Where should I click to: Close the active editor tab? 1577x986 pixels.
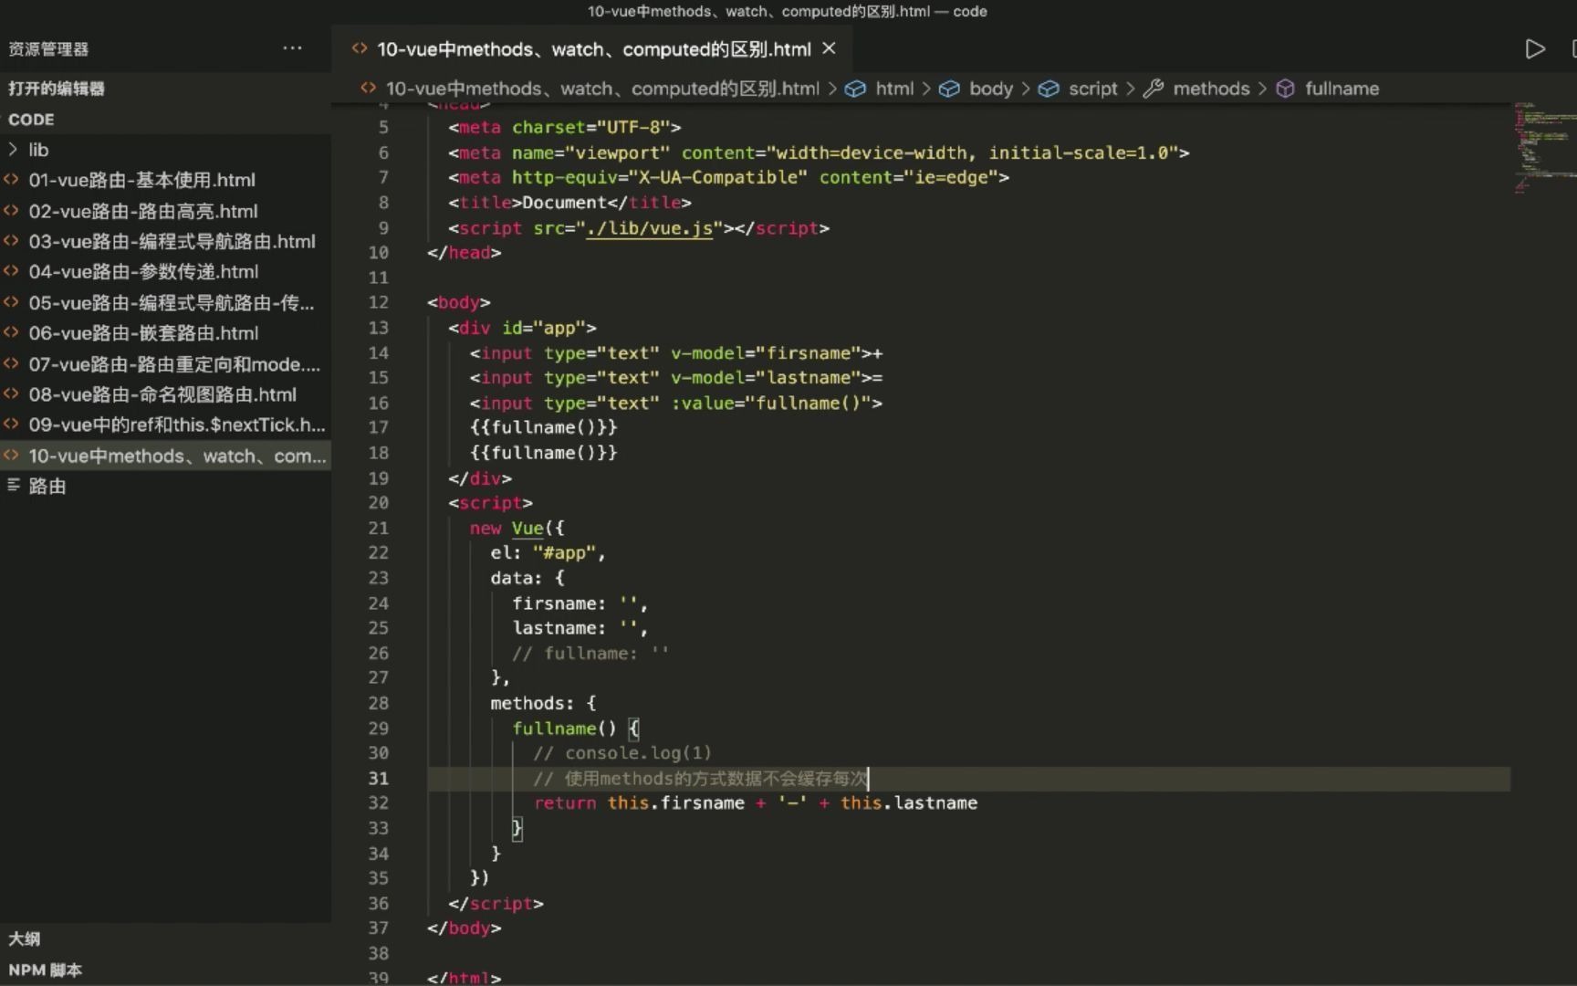click(828, 48)
